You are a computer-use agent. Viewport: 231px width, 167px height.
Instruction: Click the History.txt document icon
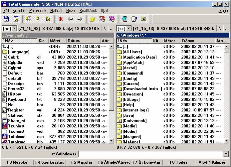pyautogui.click(x=5, y=94)
